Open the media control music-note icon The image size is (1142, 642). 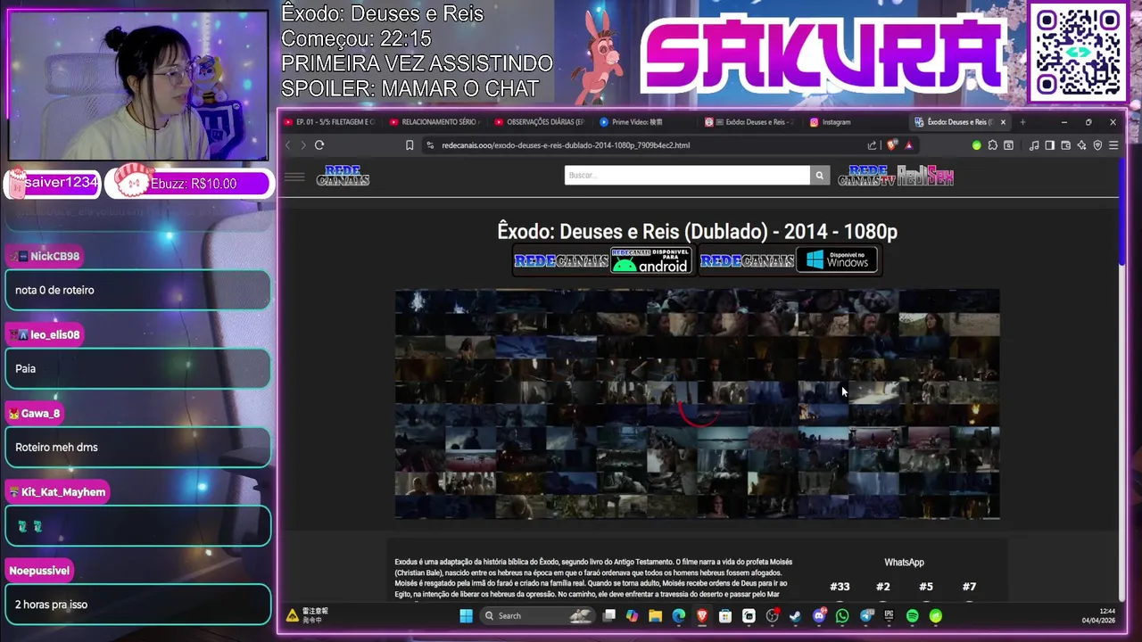click(1034, 145)
